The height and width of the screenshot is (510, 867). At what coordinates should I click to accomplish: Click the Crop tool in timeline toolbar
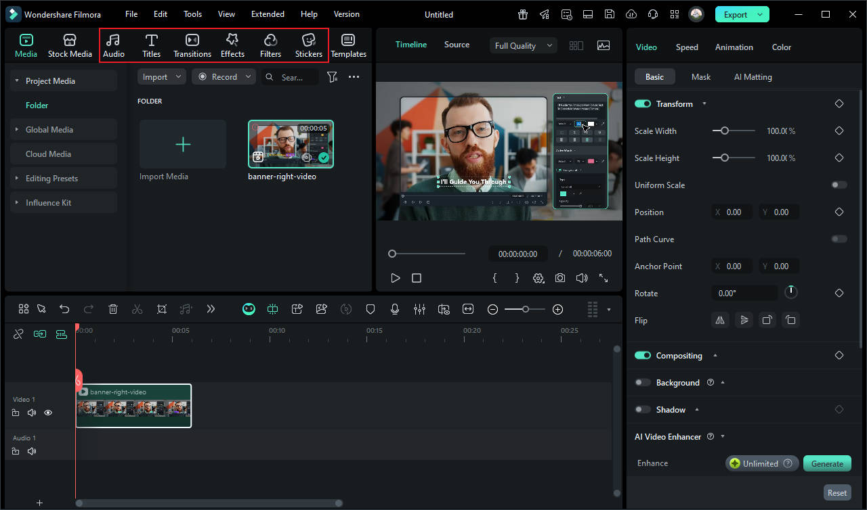(162, 309)
